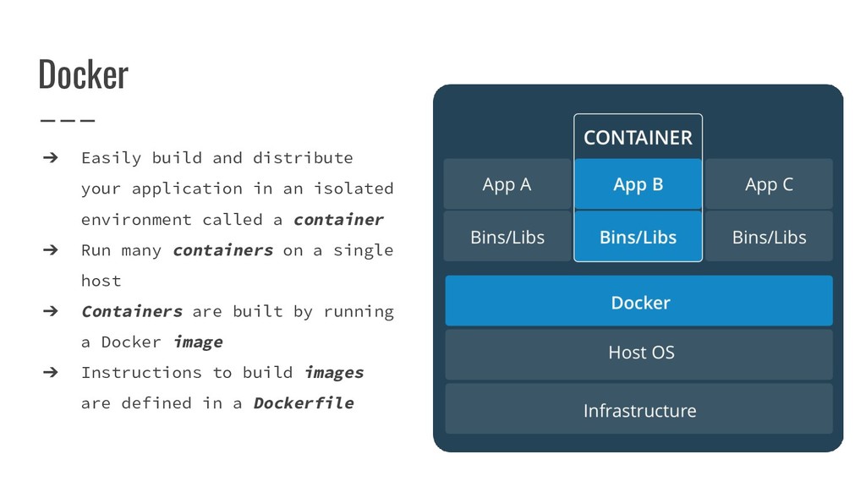Click the Host OS layer bar

(x=639, y=354)
